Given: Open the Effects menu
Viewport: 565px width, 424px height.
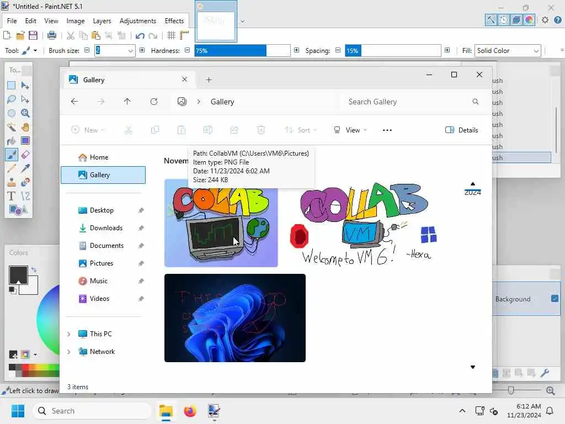Looking at the screenshot, I should 174,21.
